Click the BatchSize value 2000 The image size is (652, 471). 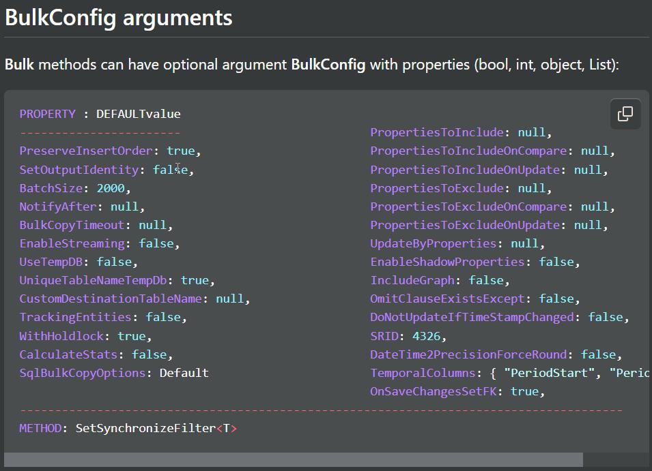tap(111, 188)
